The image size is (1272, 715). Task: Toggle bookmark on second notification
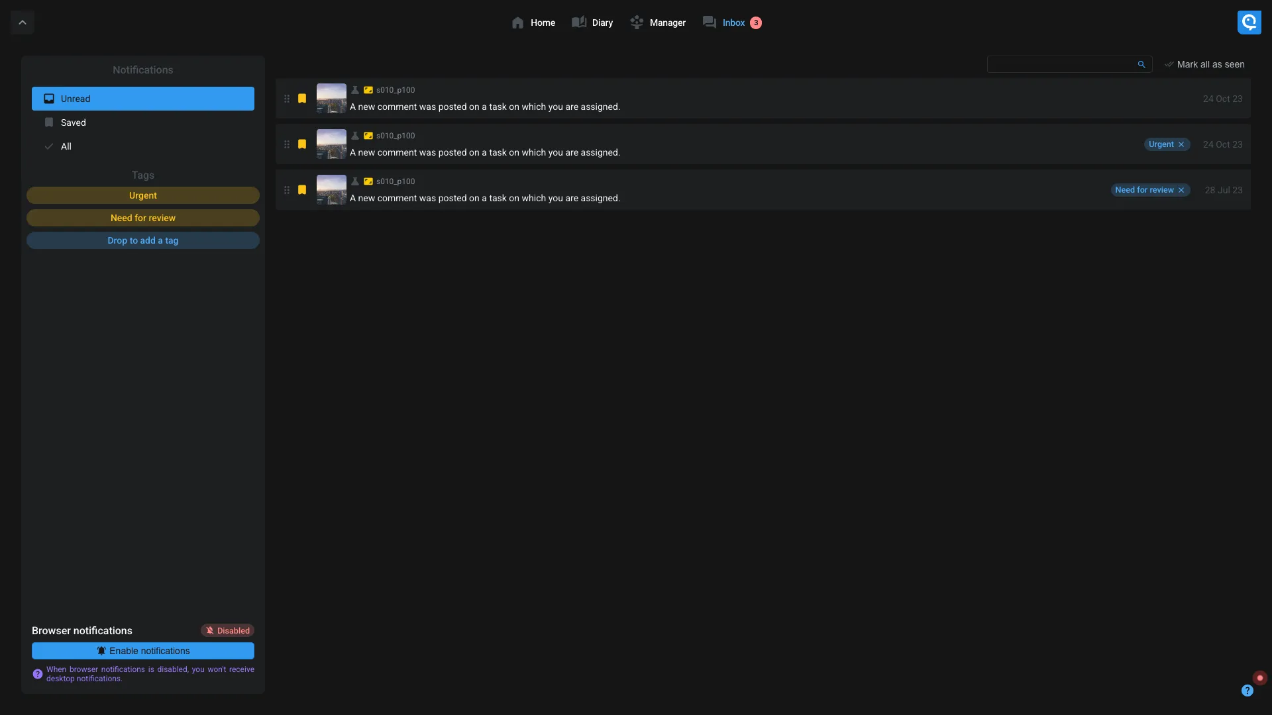(302, 144)
